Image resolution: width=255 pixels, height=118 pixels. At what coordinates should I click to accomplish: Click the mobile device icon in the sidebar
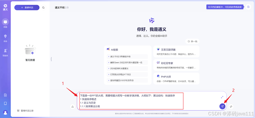(x=5, y=103)
